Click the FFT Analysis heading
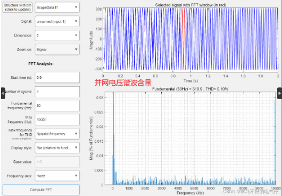Image resolution: width=282 pixels, height=196 pixels. pos(41,64)
